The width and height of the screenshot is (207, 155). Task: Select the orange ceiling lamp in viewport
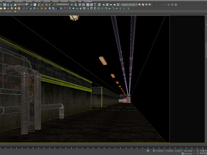click(103, 61)
